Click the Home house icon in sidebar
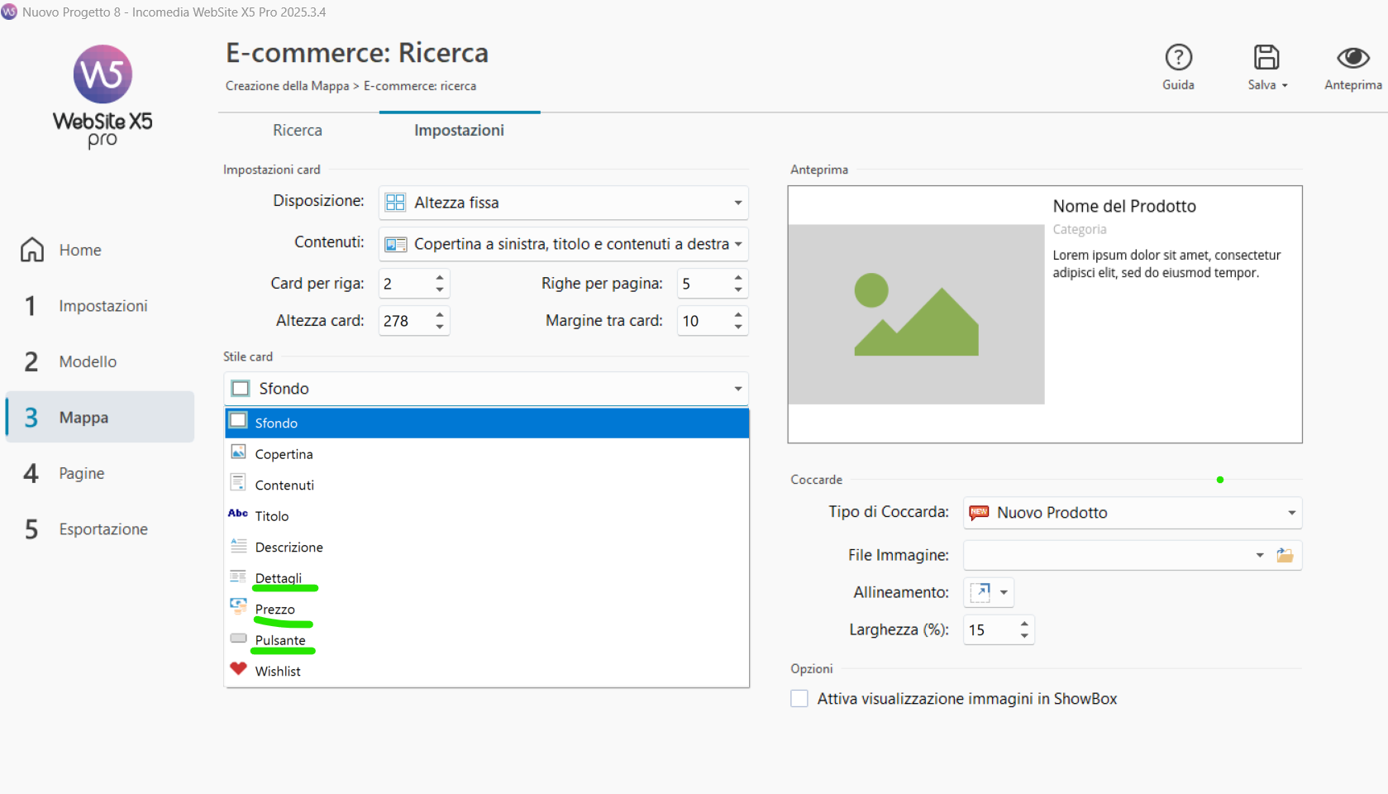Screen dimensions: 1388x794 tap(32, 250)
